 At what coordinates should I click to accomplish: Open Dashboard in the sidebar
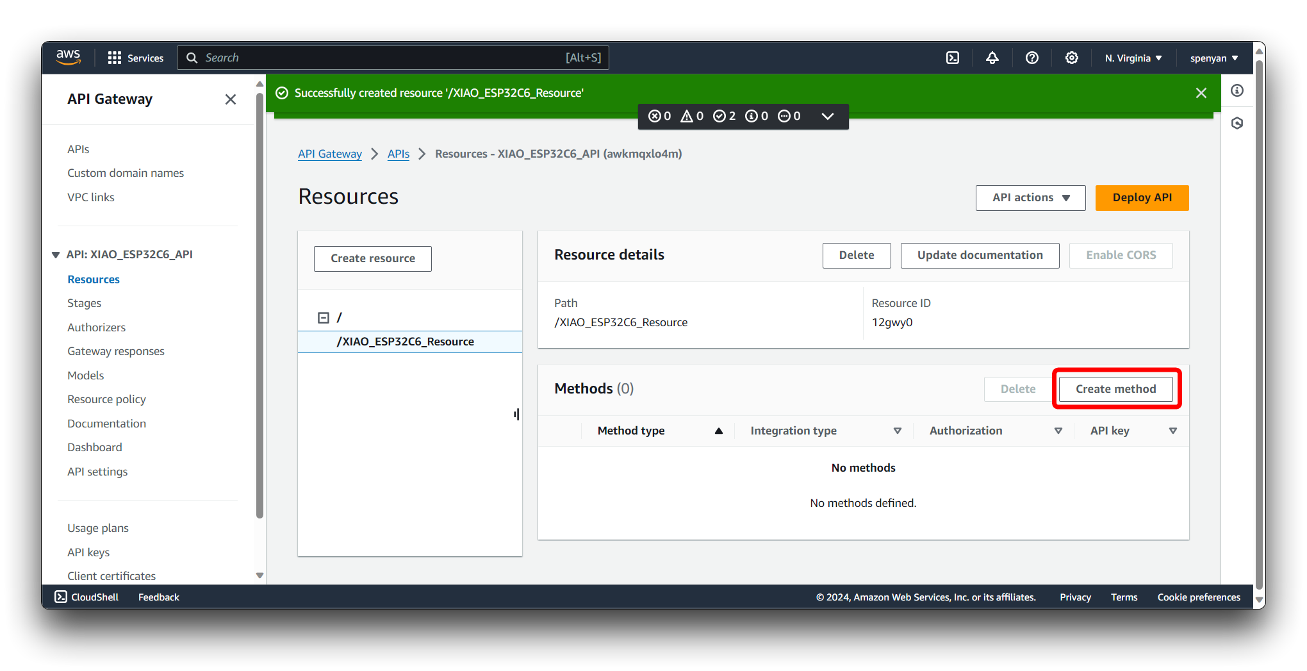click(95, 447)
